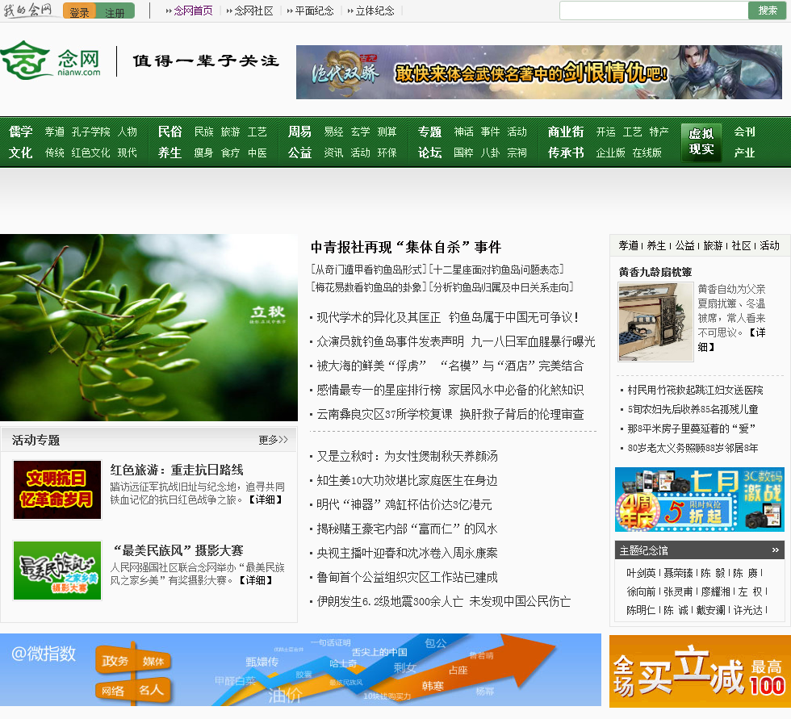This screenshot has width=791, height=719.
Task: Click the 绝代双骄 game banner ad
Action: [539, 72]
